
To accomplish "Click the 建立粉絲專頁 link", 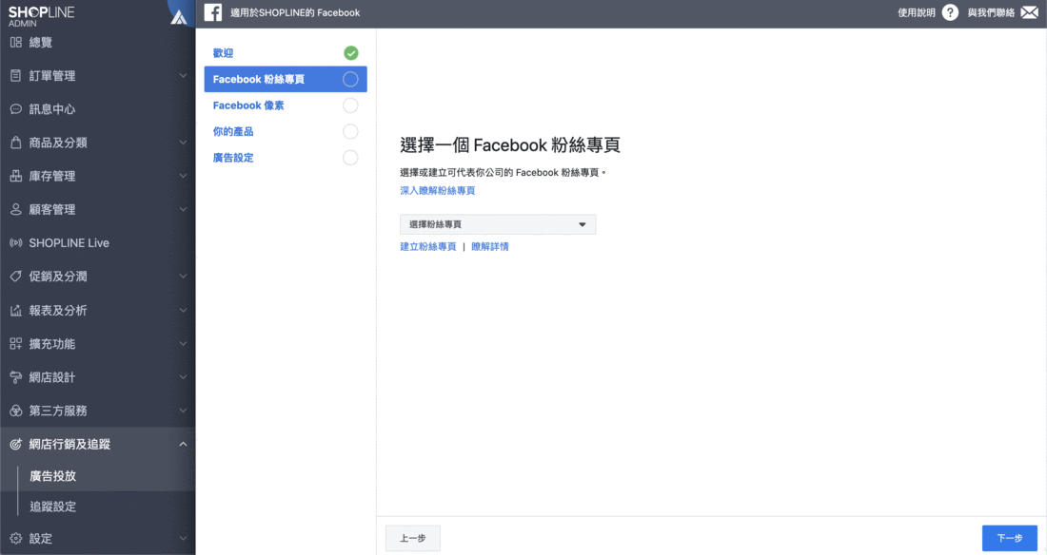I will tap(428, 247).
